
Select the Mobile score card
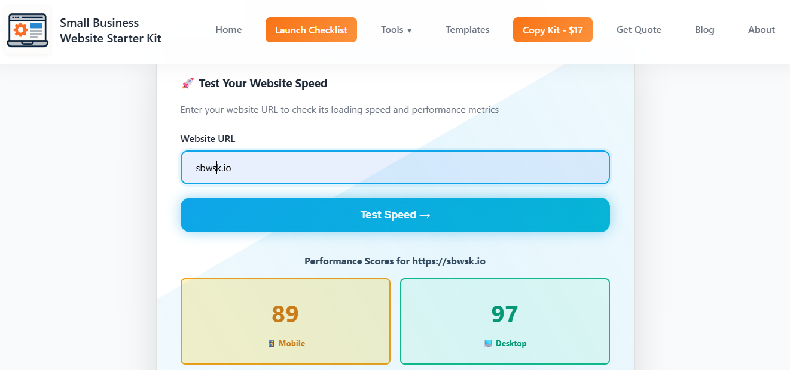pos(285,321)
